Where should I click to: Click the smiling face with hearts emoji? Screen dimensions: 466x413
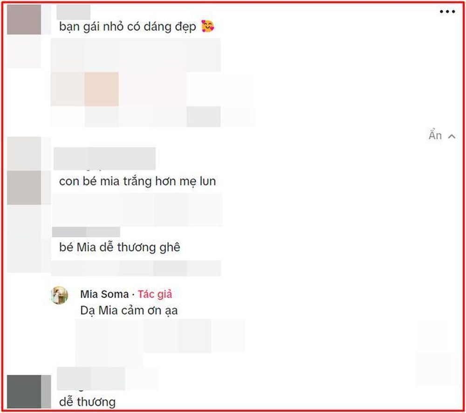pos(207,26)
